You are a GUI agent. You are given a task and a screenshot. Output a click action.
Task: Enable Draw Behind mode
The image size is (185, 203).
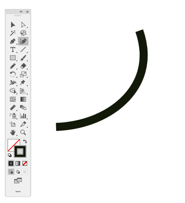coord(18,172)
